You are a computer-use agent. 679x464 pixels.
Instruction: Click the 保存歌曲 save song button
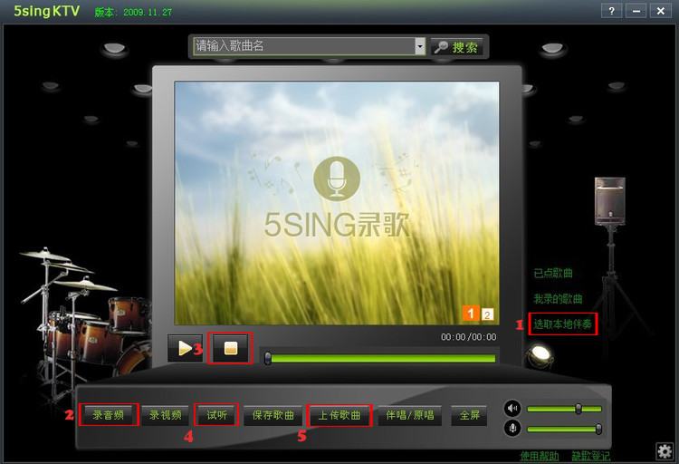click(273, 415)
